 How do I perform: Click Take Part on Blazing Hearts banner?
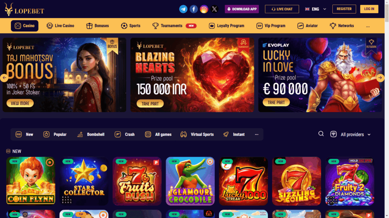pos(150,104)
